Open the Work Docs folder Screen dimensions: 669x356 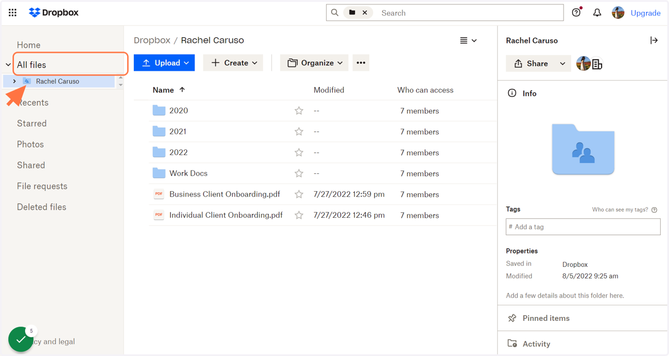[188, 173]
